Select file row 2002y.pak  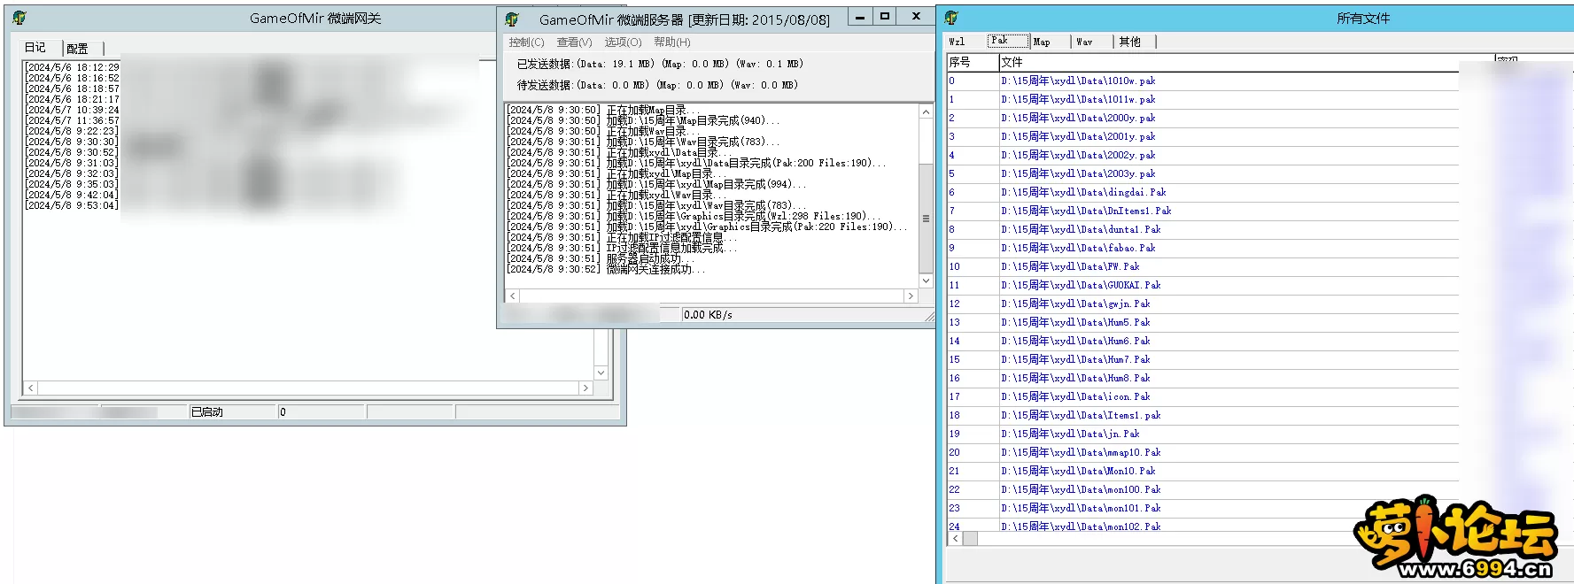(x=1203, y=155)
